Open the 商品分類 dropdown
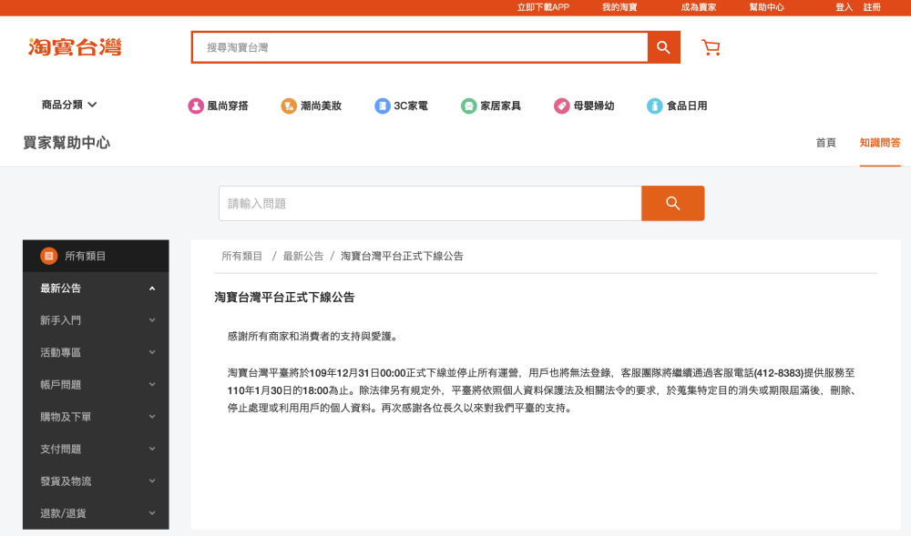Image resolution: width=911 pixels, height=536 pixels. point(69,105)
